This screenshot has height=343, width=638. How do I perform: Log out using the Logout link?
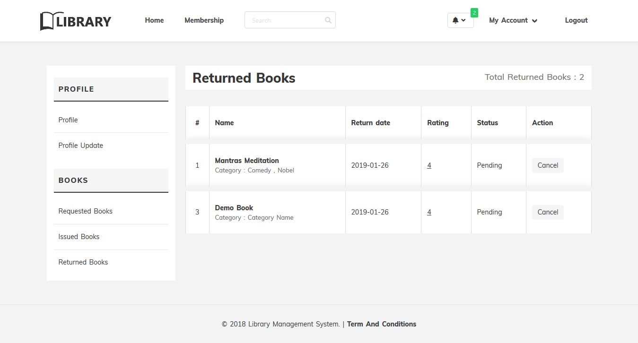(576, 20)
